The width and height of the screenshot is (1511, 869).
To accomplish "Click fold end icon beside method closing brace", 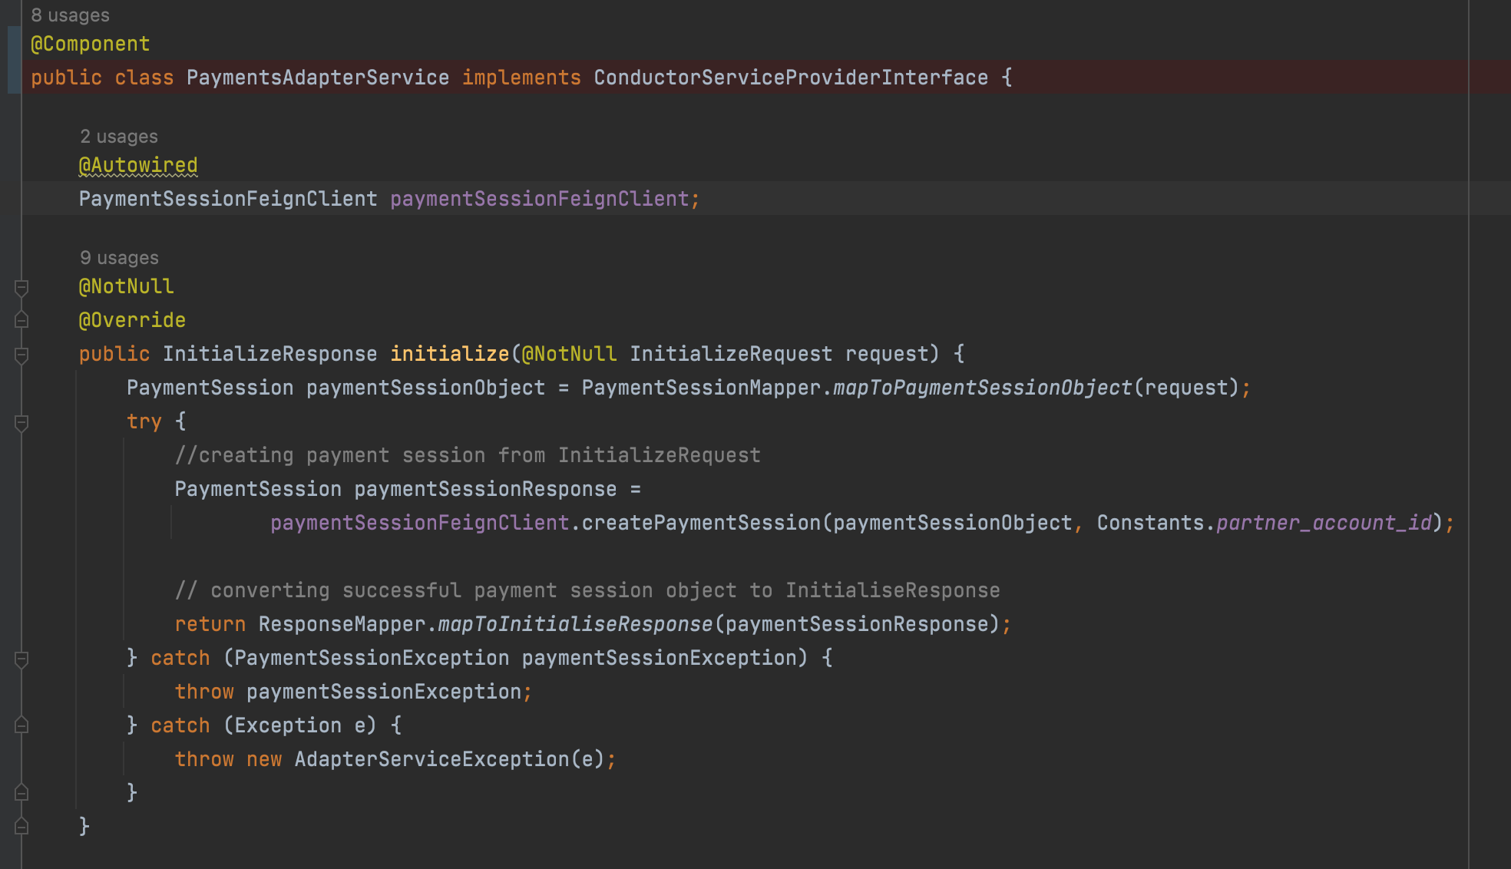I will (21, 826).
